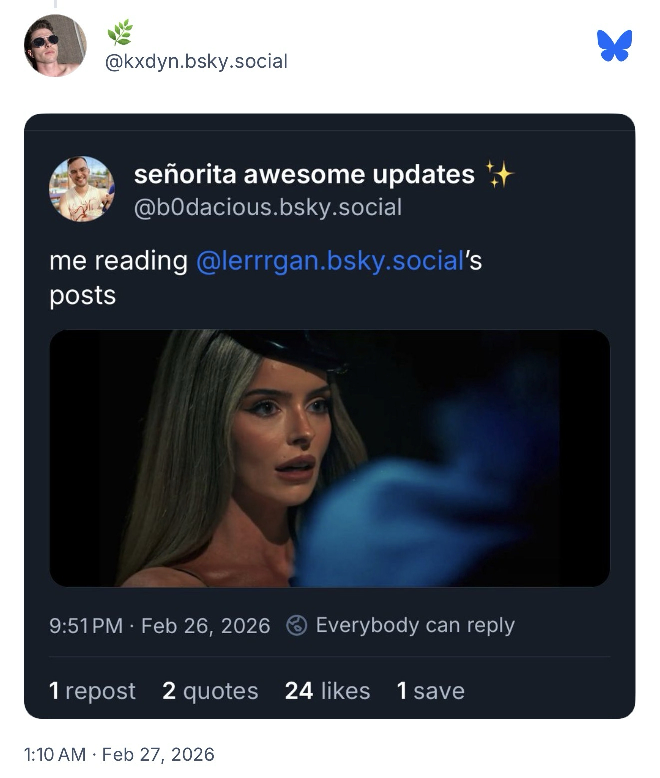Viewport: 660px width, 778px height.
Task: Enlarge the image of the woman in the quoted post
Action: click(329, 458)
